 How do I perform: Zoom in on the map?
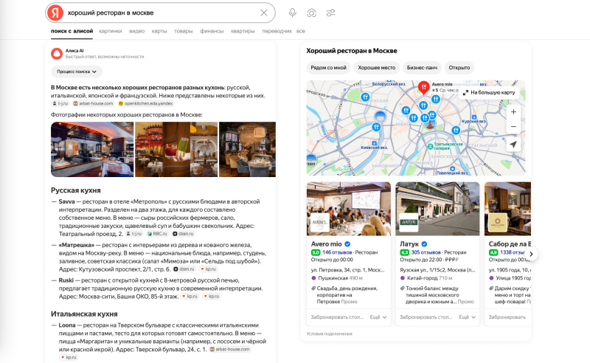513,111
